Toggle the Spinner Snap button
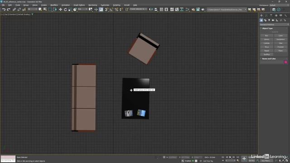Viewport: 290px width, 163px height. [121, 10]
